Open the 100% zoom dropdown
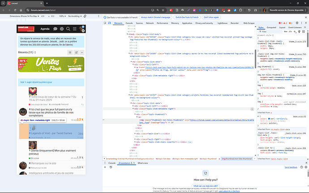The height and width of the screenshot is (193, 309). pos(62,16)
